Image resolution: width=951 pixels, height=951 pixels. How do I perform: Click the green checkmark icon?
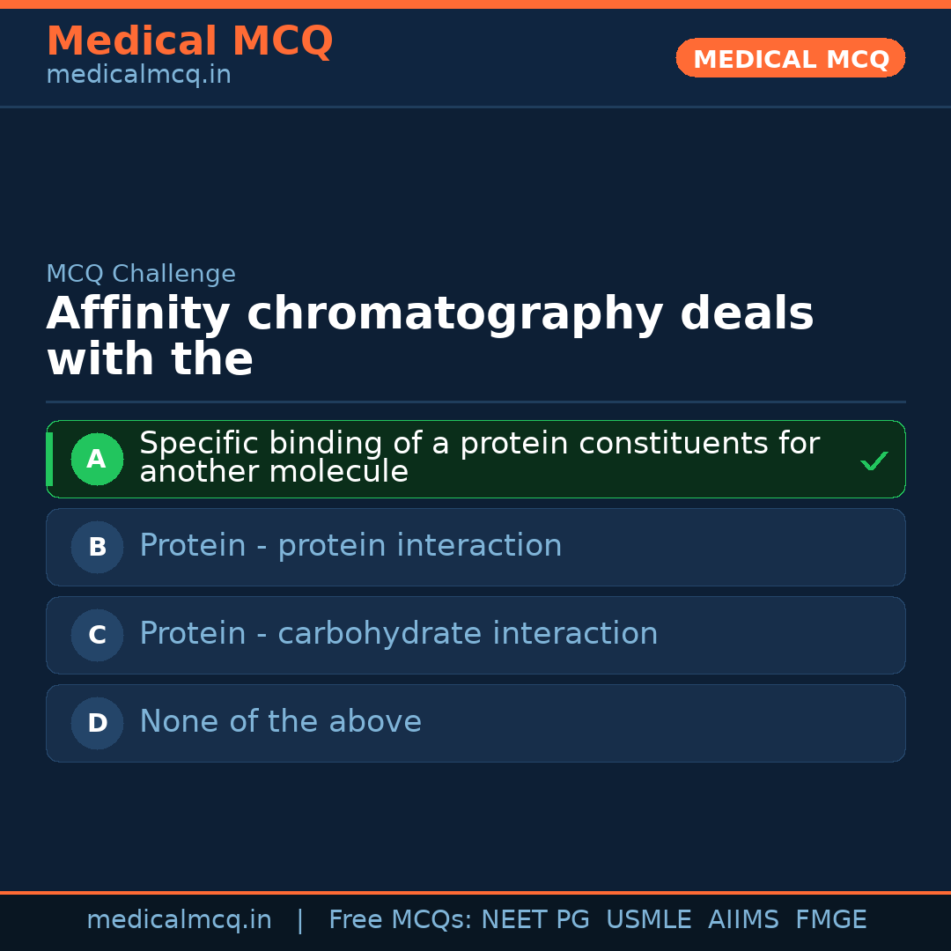(x=874, y=461)
